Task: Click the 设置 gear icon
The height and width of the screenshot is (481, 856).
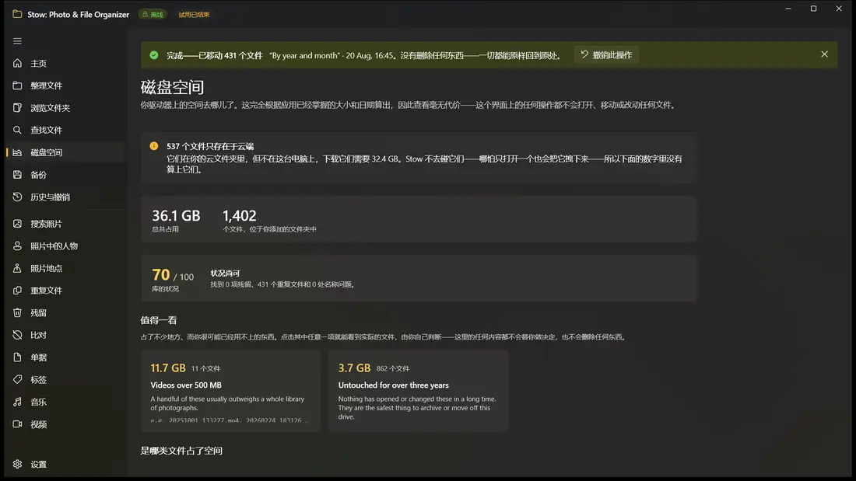Action: (x=17, y=464)
